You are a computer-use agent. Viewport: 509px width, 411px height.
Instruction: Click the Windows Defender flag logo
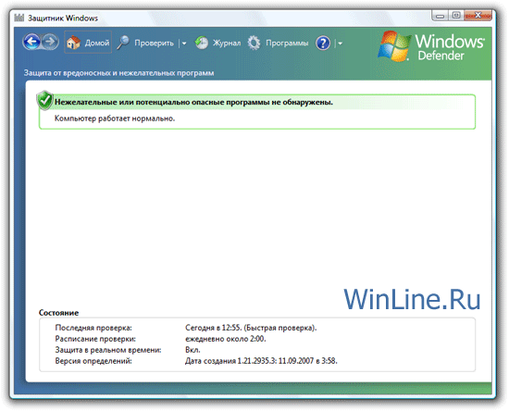(x=394, y=46)
